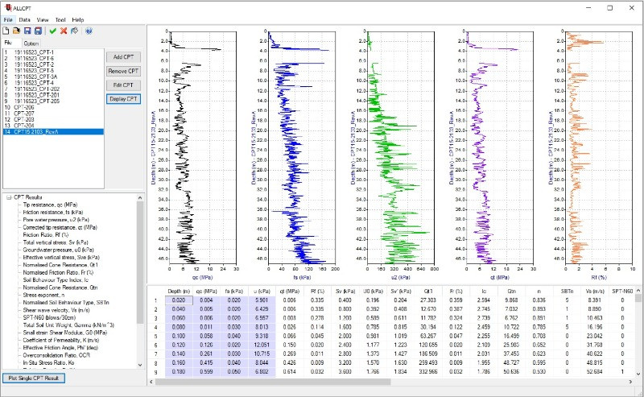Click the blue help globe icon
The height and width of the screenshot is (397, 644).
click(x=89, y=31)
